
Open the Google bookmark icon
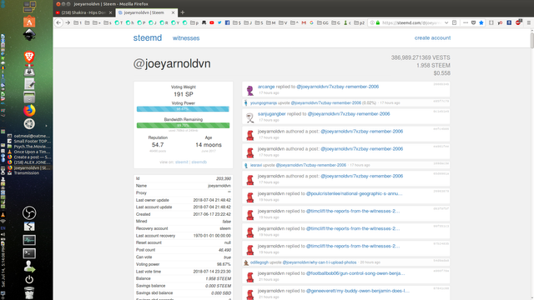(311, 22)
